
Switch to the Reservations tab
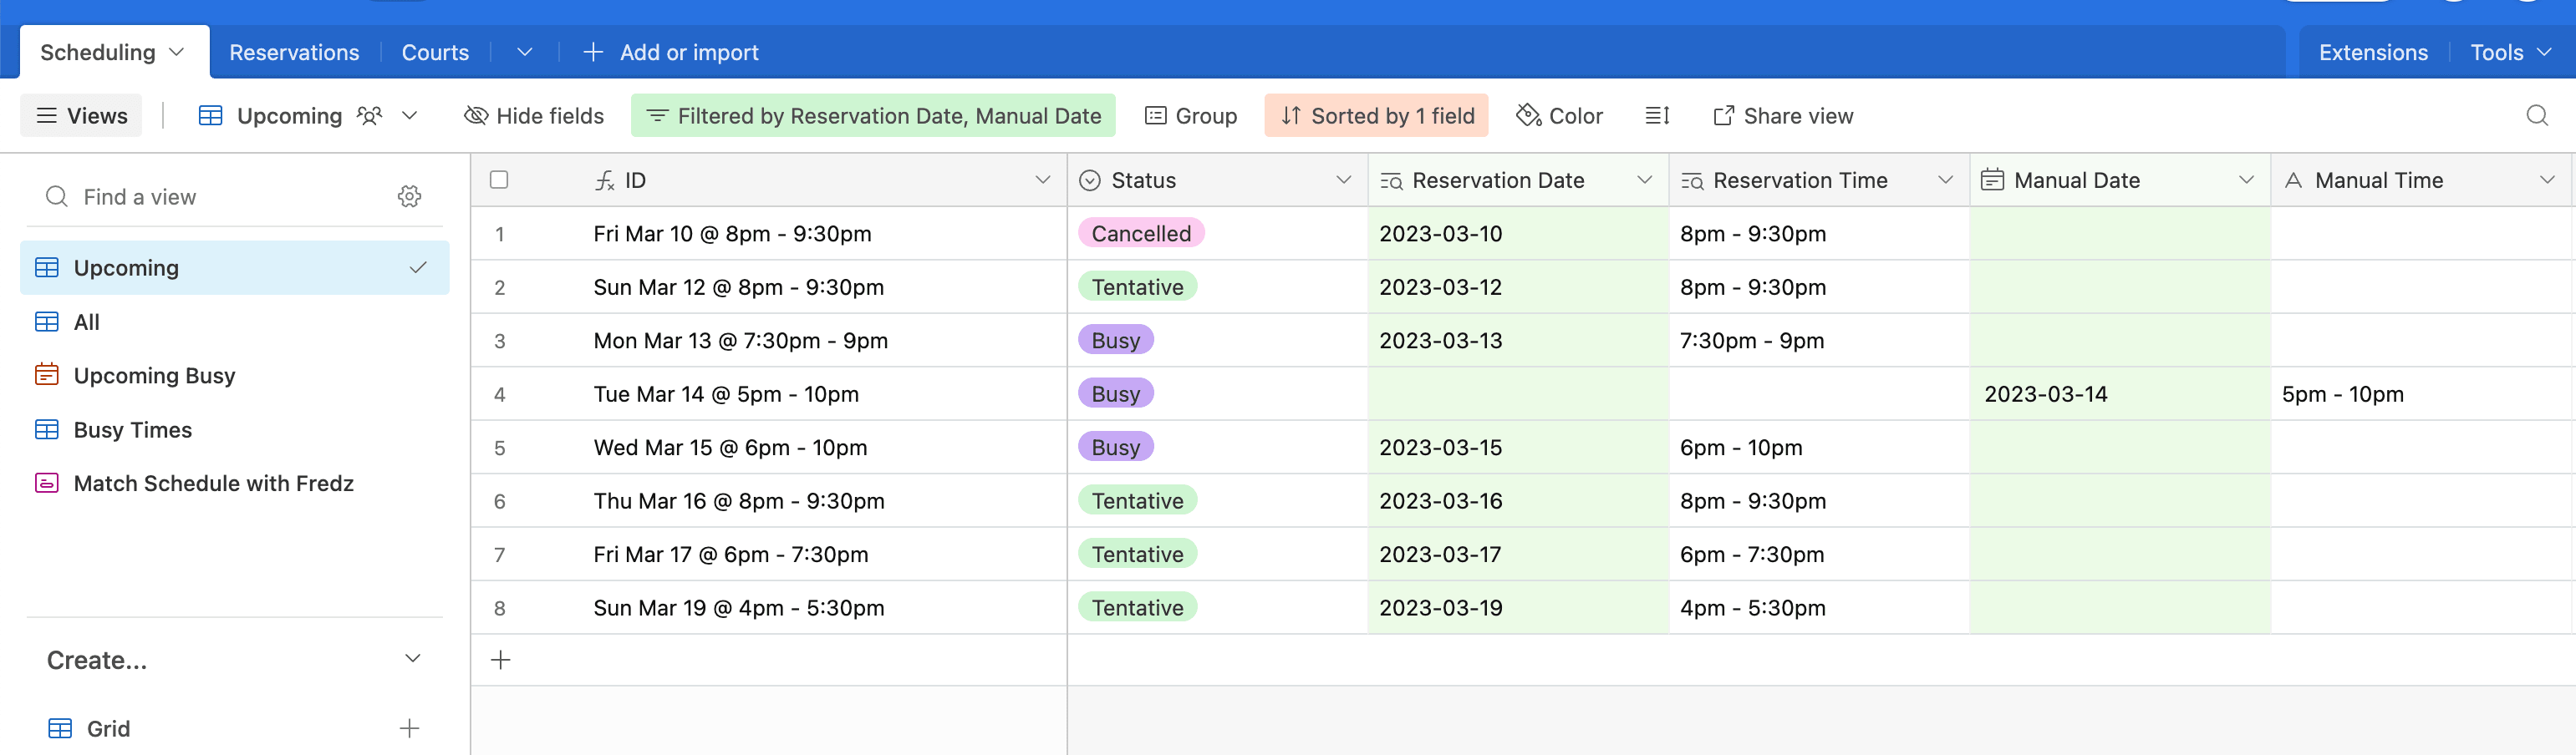click(x=293, y=52)
